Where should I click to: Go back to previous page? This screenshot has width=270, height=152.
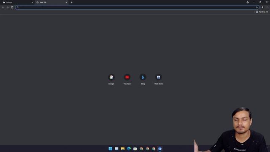(3, 7)
